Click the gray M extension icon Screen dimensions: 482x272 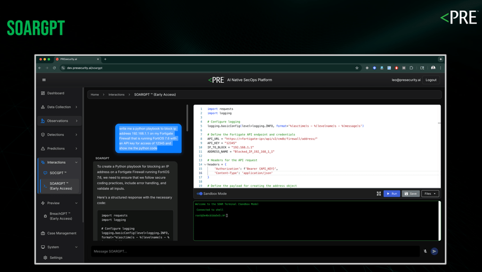[403, 68]
